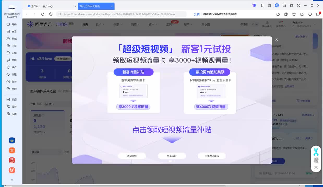Open the 消费者权益保护法新规解读 announcement link
The image size is (323, 187).
220,14
